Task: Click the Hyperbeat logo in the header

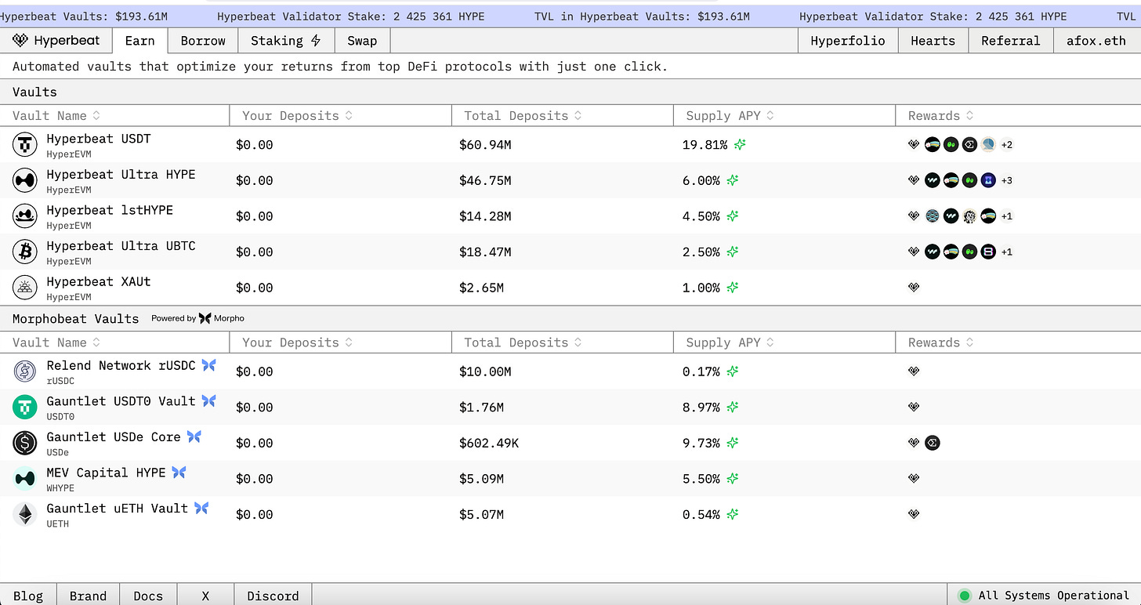Action: [56, 41]
